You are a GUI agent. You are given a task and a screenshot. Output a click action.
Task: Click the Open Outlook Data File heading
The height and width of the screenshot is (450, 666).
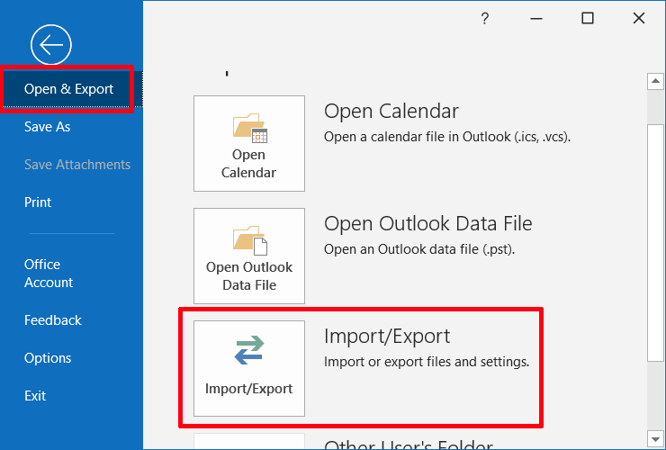[427, 223]
